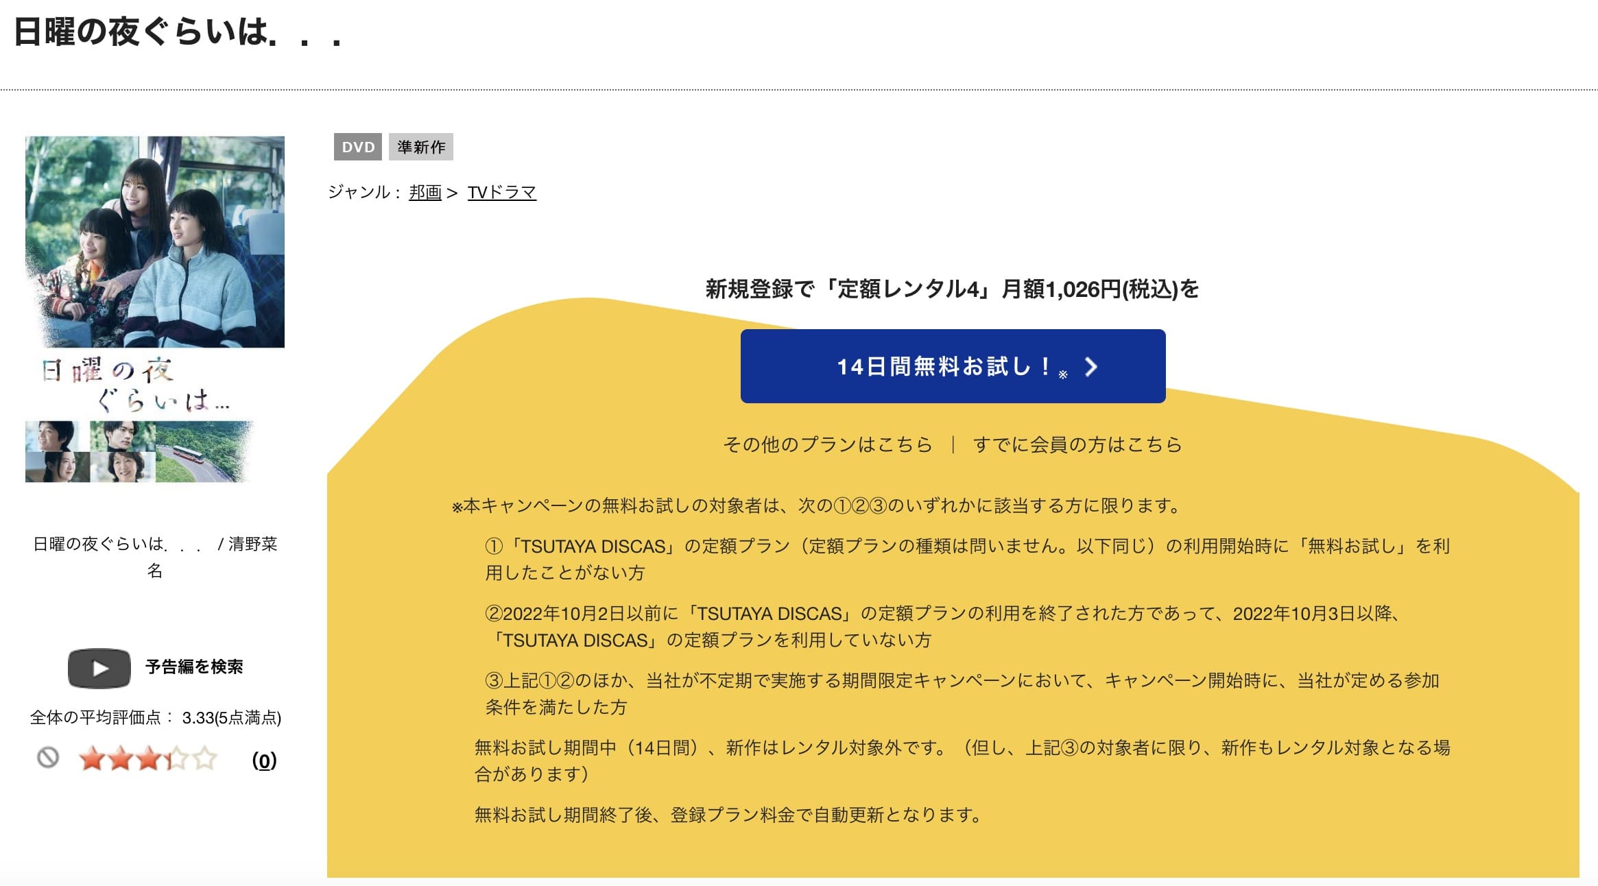The height and width of the screenshot is (886, 1598).
Task: Select the fifth star icon
Action: pyautogui.click(x=204, y=758)
